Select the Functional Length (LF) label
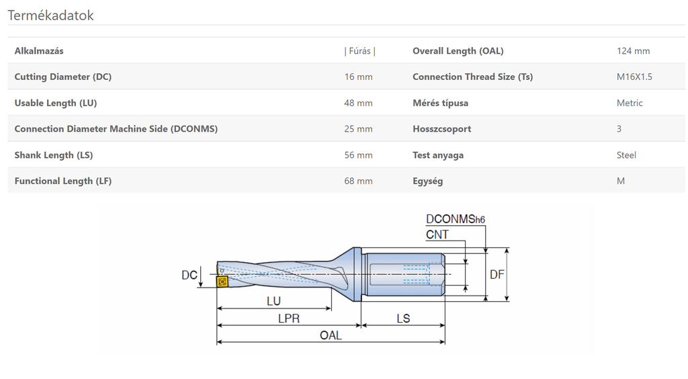 tap(62, 181)
